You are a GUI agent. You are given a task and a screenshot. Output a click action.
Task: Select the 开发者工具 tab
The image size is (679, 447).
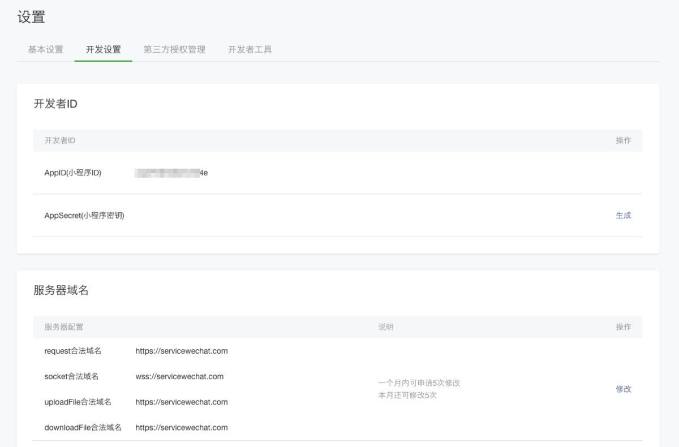pos(250,49)
